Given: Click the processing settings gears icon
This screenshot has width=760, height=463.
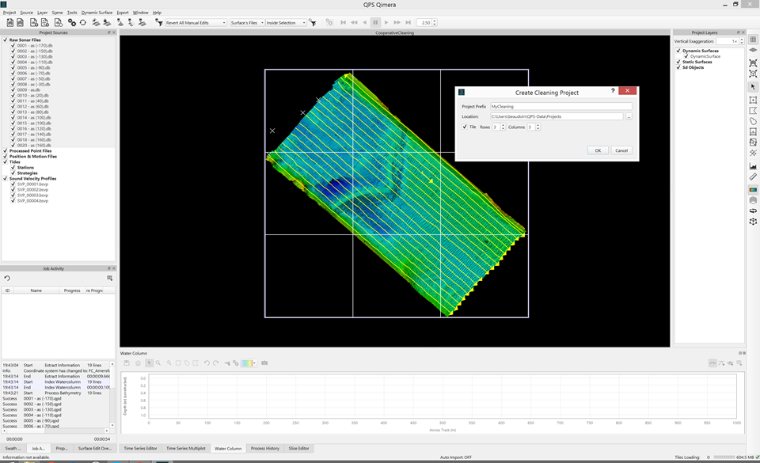Looking at the screenshot, I should [x=71, y=23].
